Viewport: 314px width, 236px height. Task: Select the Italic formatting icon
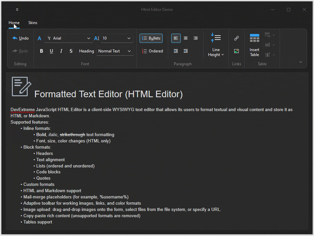click(61, 51)
